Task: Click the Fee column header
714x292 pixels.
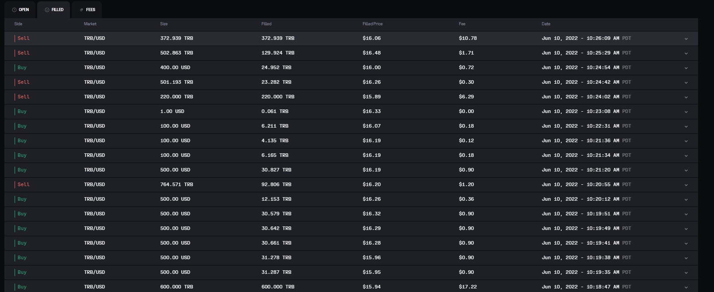Action: click(462, 24)
